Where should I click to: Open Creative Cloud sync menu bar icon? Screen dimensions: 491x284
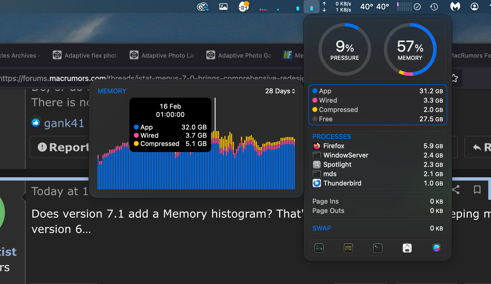[x=203, y=7]
